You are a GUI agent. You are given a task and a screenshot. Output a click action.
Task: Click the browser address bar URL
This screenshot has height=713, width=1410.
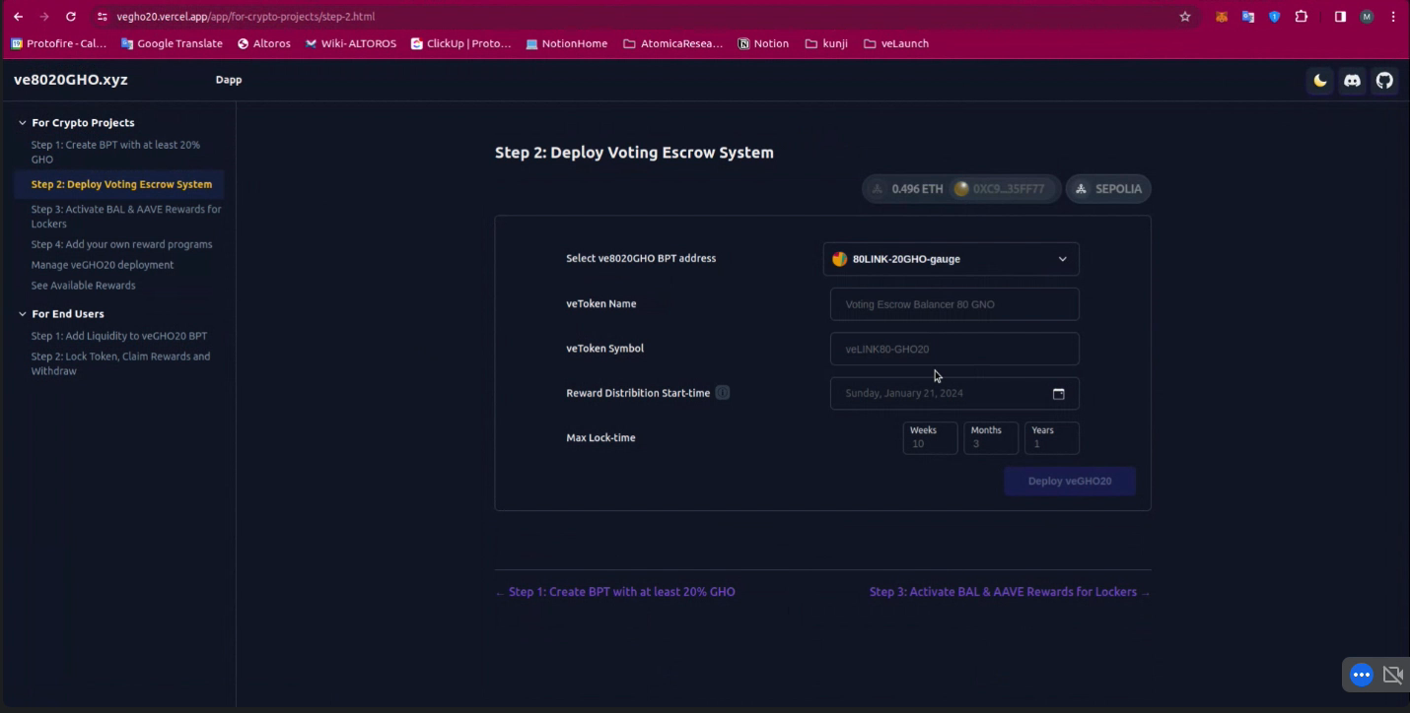pyautogui.click(x=246, y=17)
